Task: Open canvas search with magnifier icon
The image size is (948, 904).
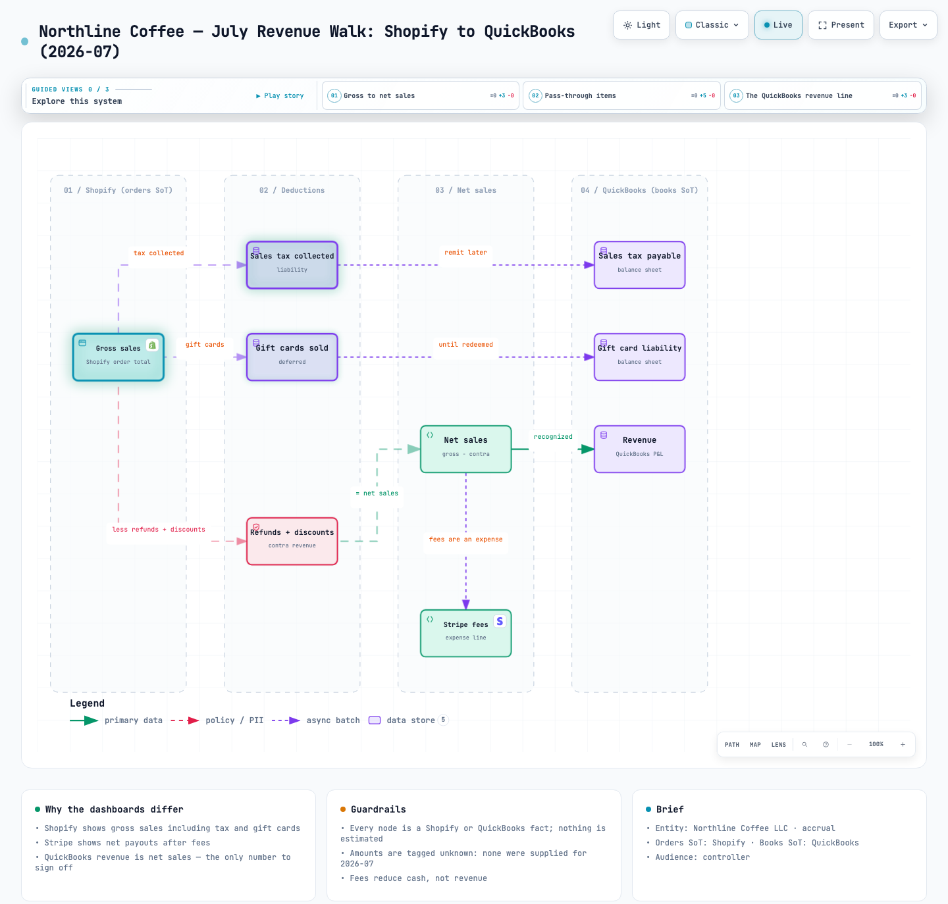Action: pyautogui.click(x=804, y=745)
